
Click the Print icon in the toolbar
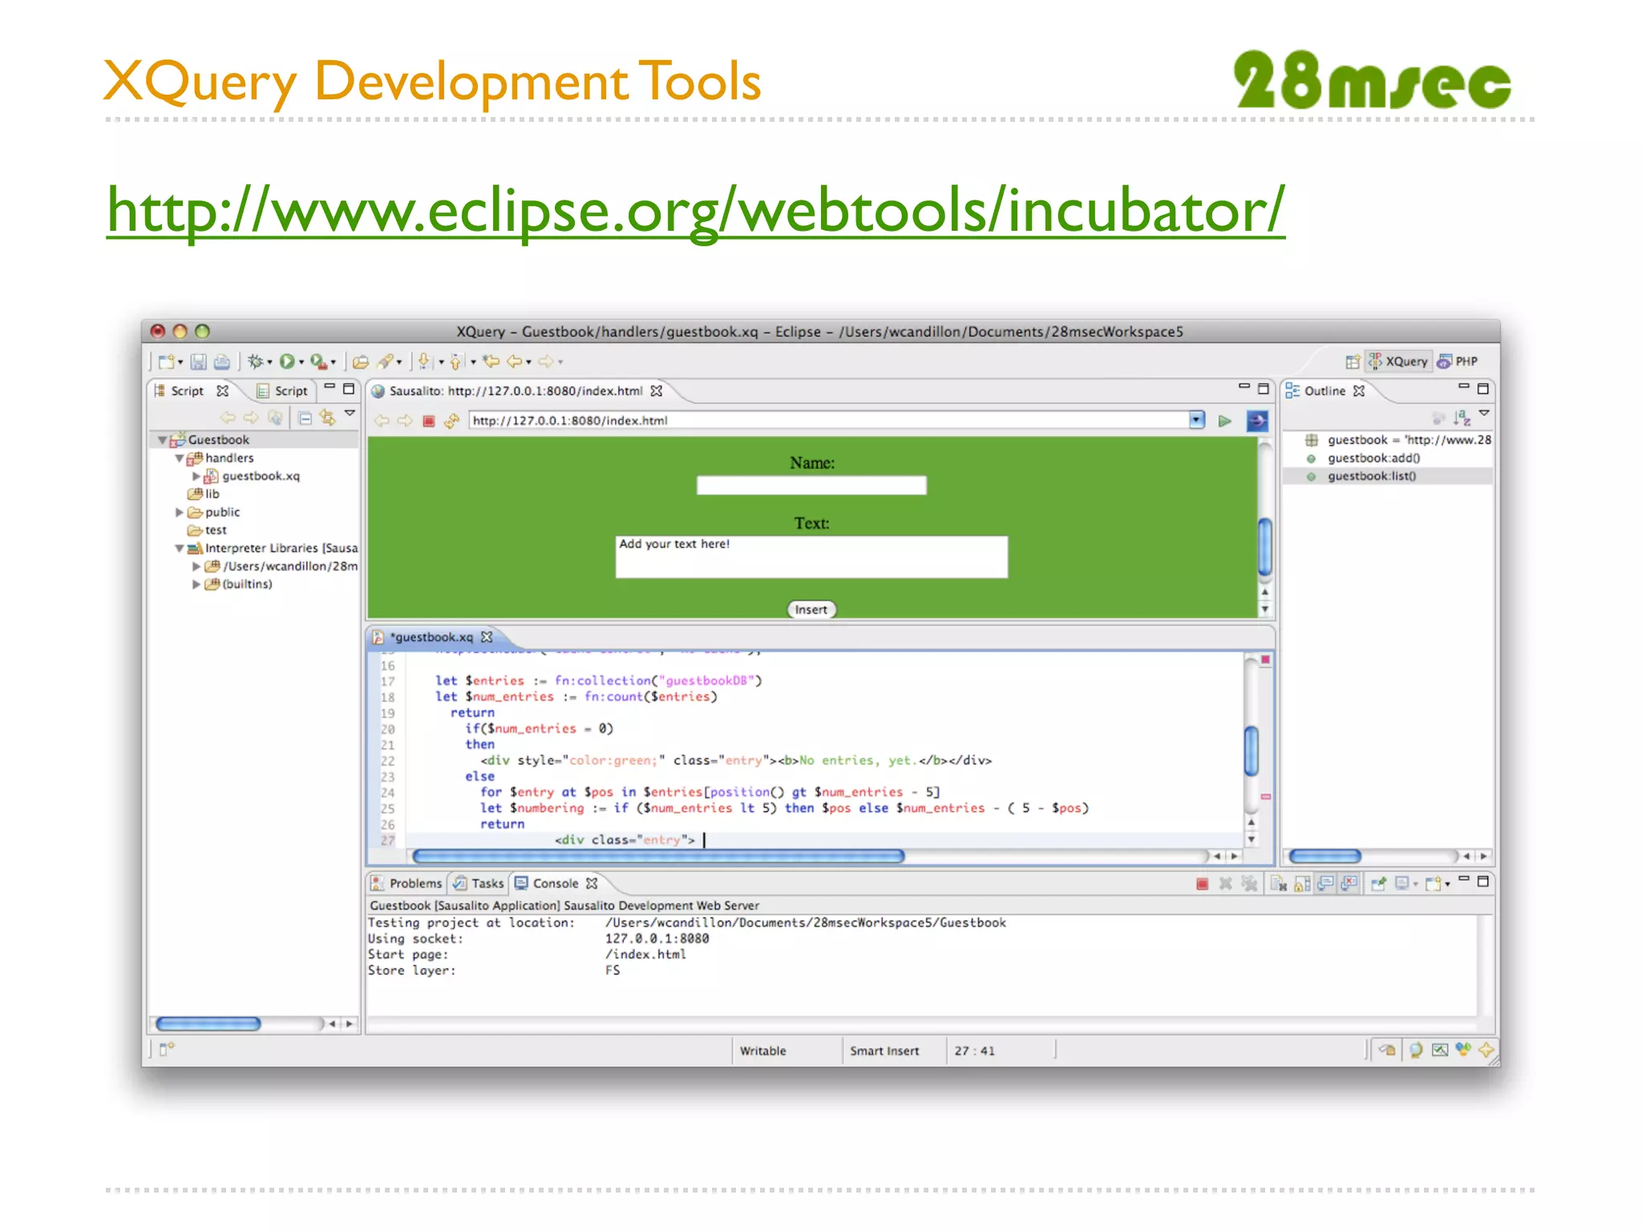(x=222, y=362)
